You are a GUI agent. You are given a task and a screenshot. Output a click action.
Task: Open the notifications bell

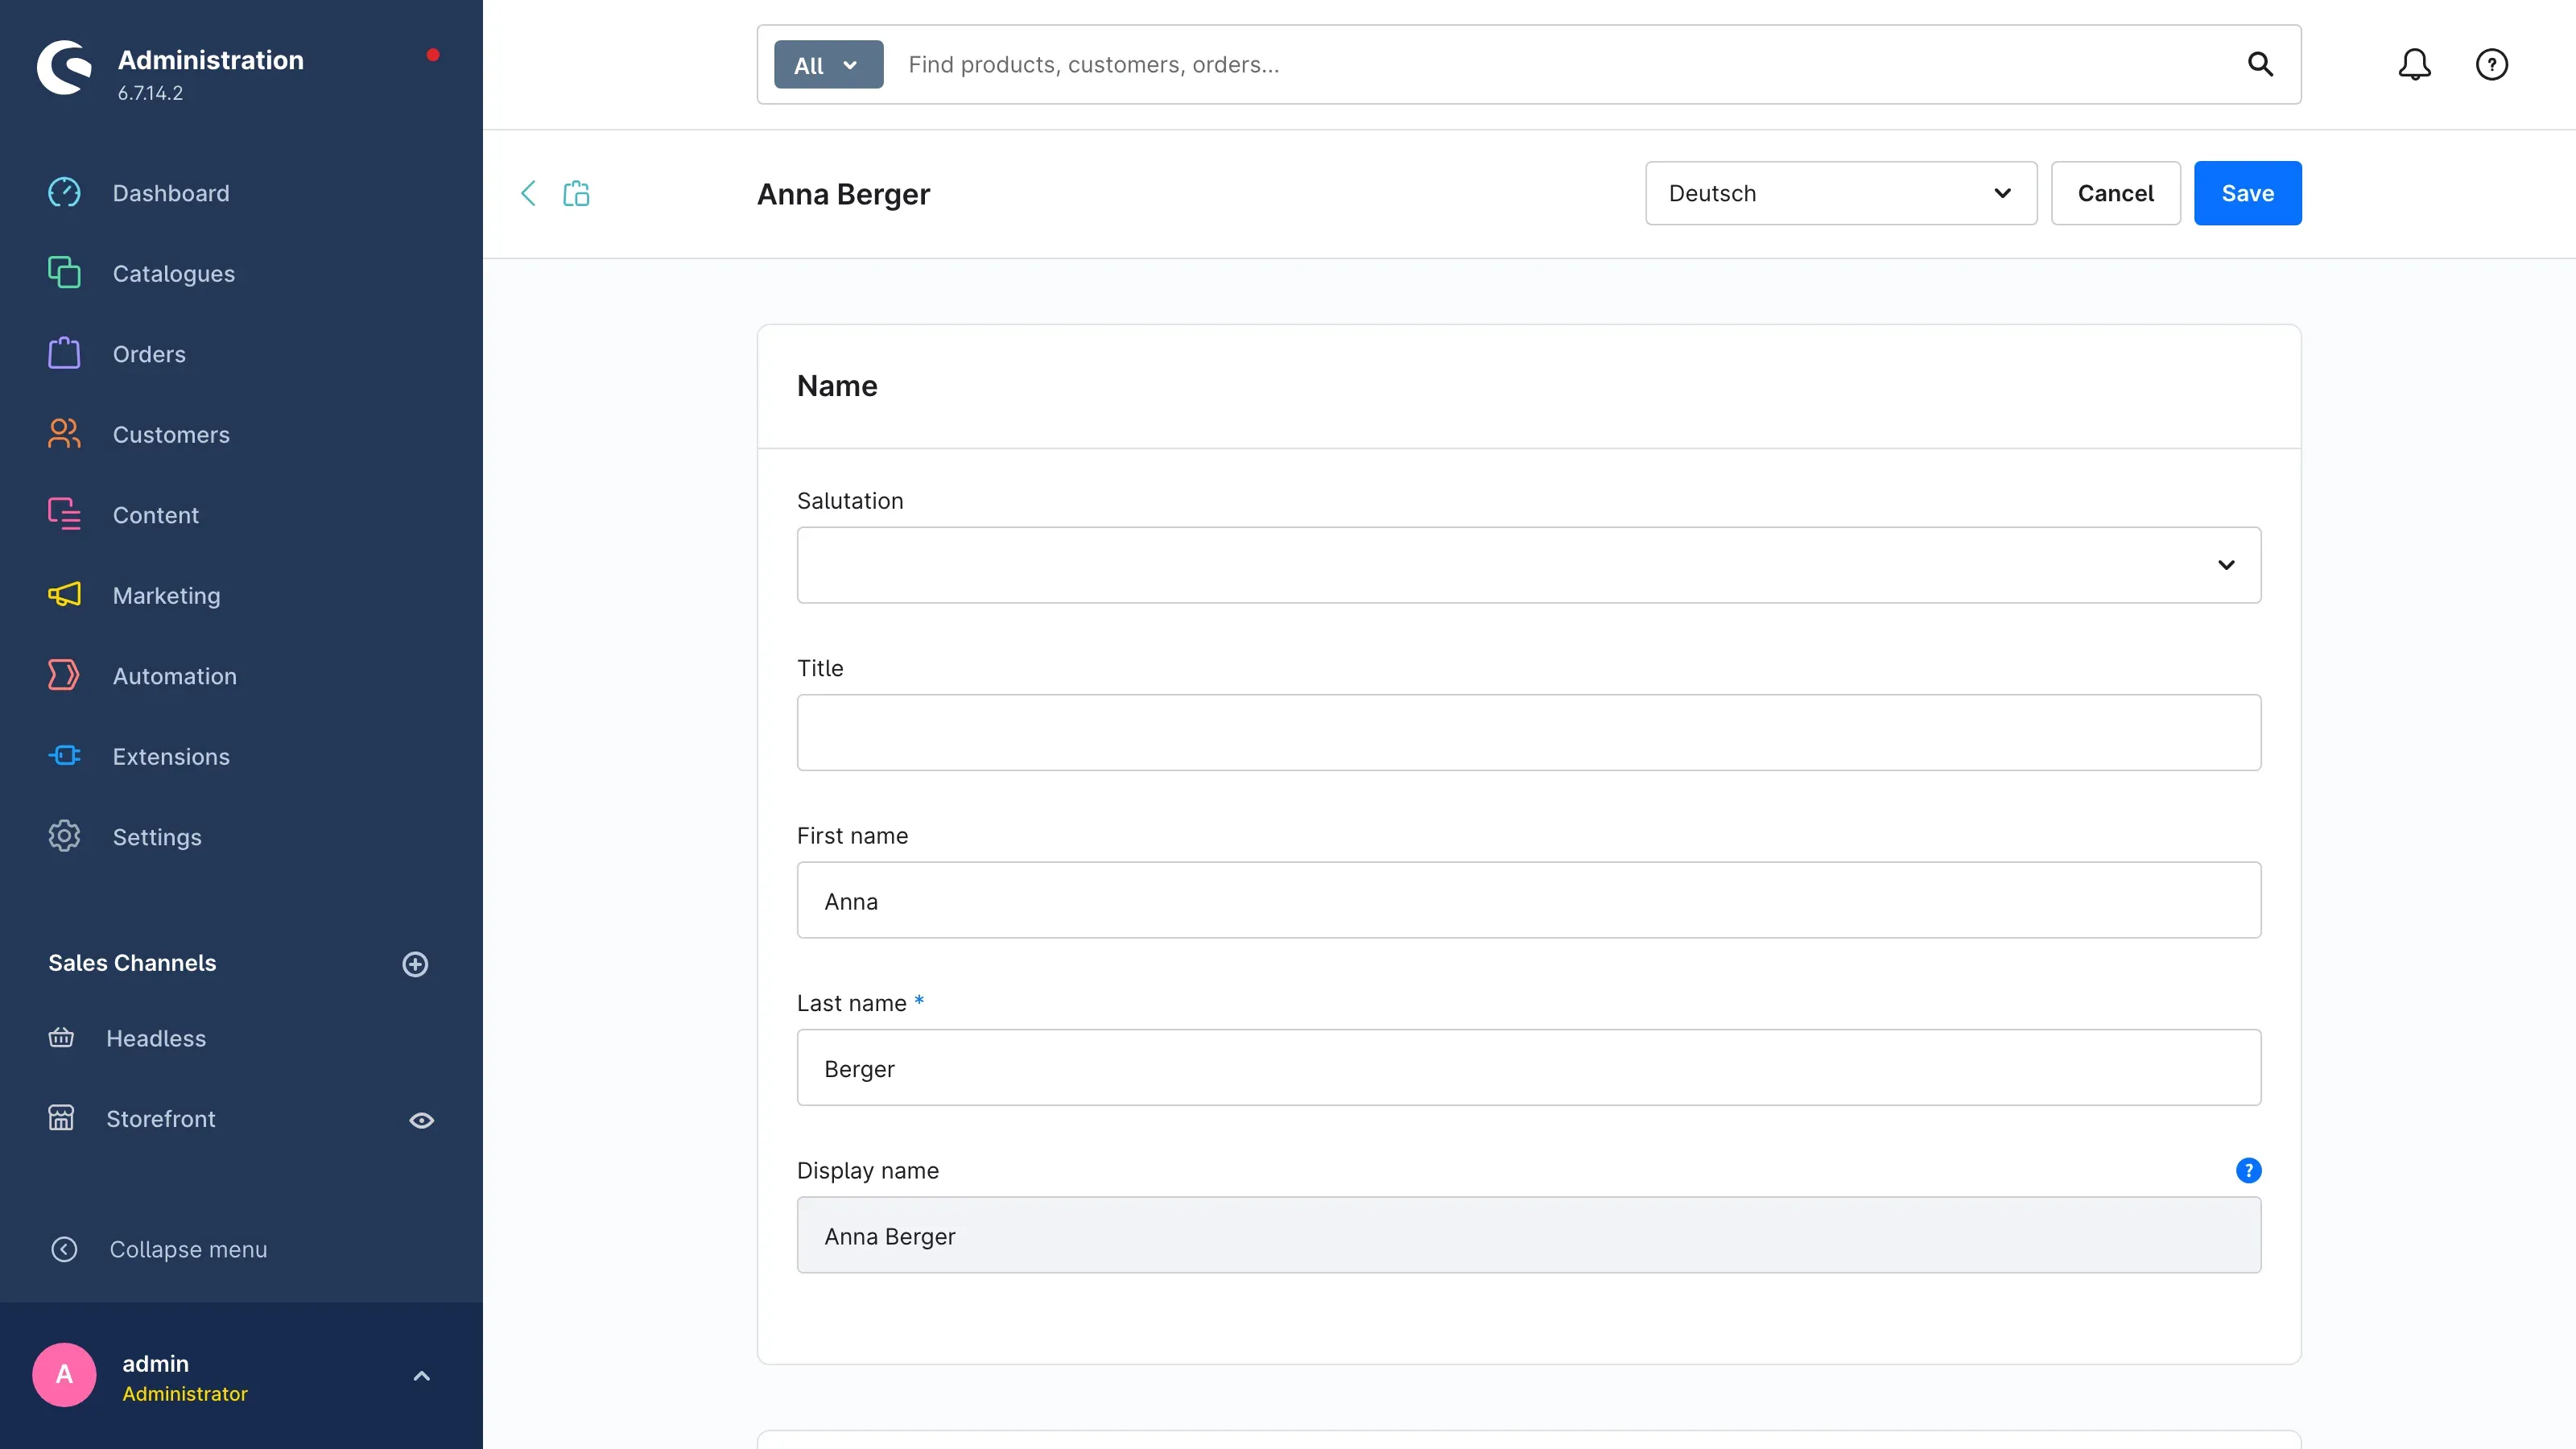point(2414,65)
